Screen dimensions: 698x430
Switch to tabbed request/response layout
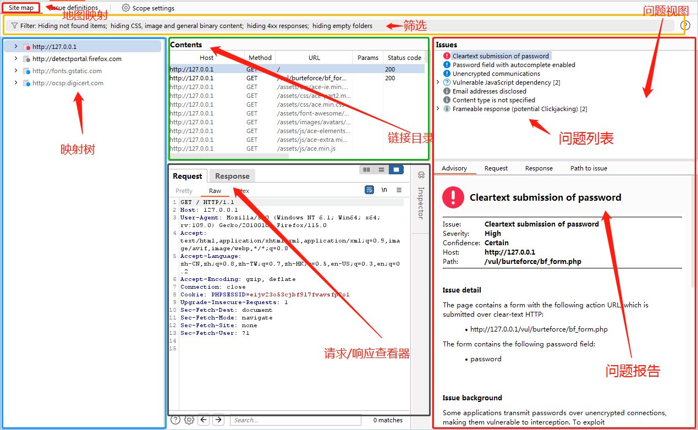pyautogui.click(x=396, y=170)
